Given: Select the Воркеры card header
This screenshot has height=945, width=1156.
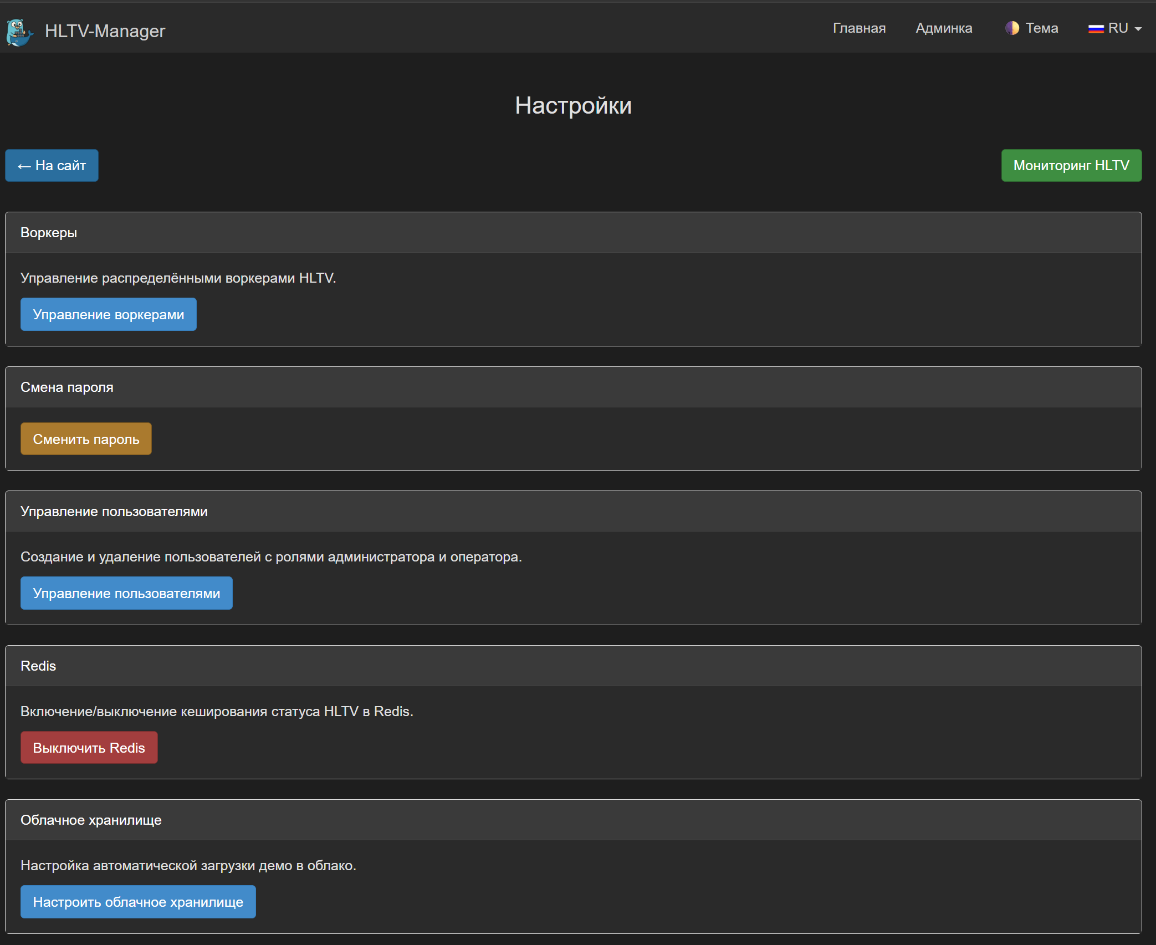Looking at the screenshot, I should click(574, 233).
